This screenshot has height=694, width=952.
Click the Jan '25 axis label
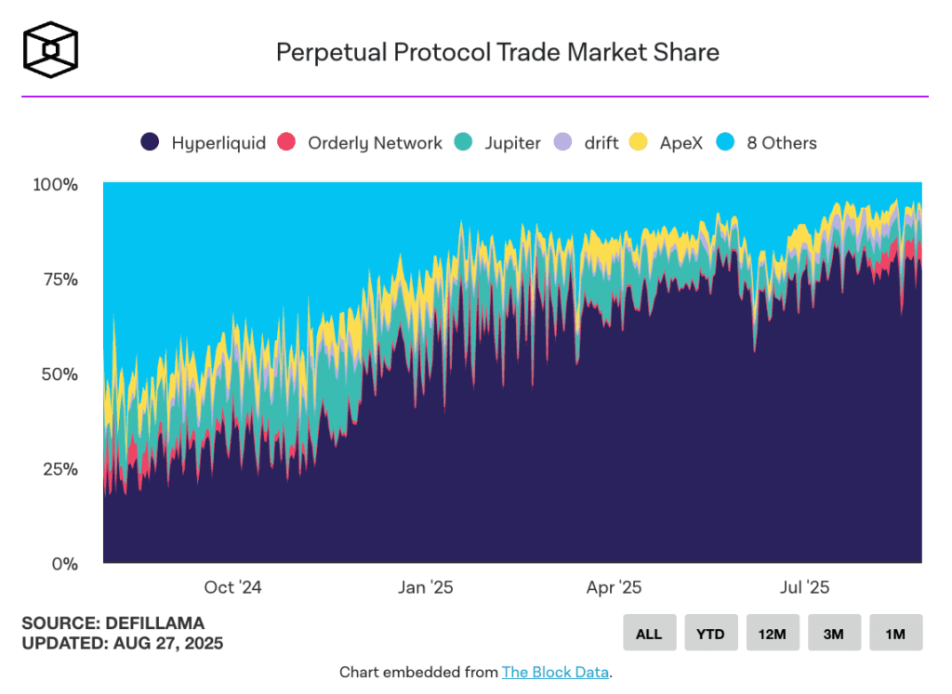(426, 587)
